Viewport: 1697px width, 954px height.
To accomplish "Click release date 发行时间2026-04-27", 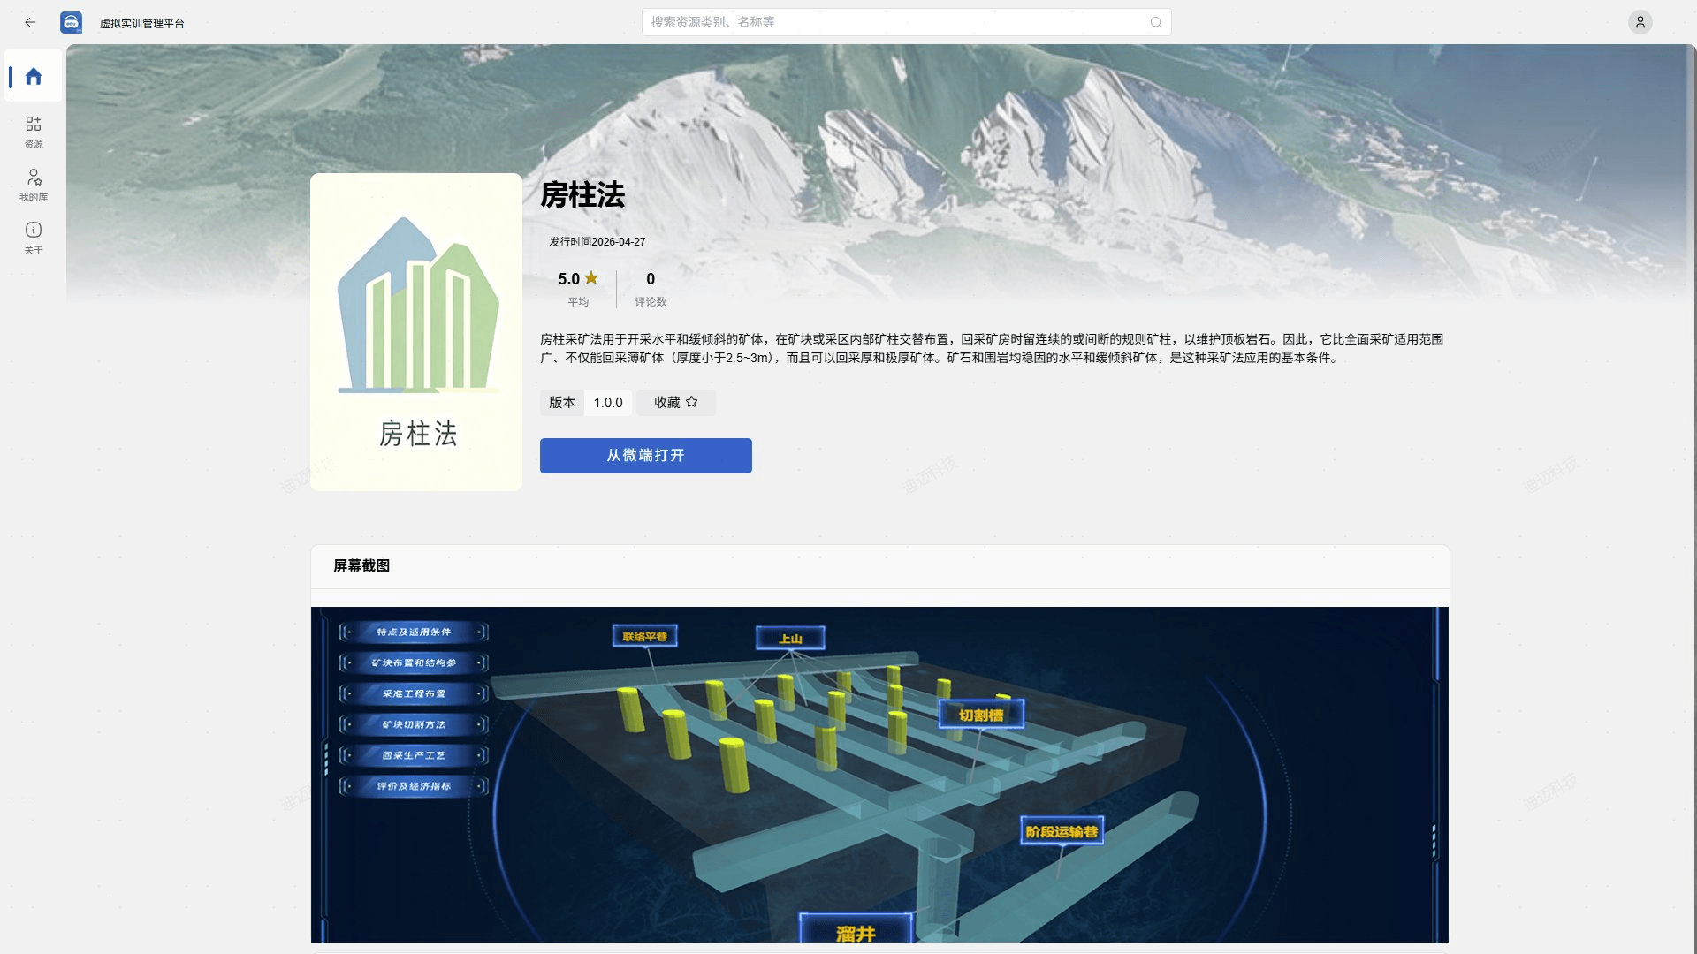I will pyautogui.click(x=597, y=241).
